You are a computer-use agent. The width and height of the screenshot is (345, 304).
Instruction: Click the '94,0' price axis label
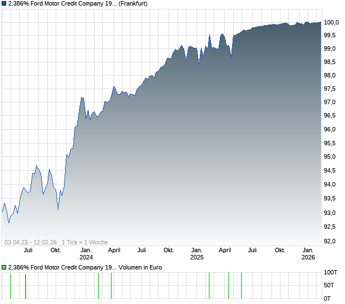pyautogui.click(x=329, y=184)
